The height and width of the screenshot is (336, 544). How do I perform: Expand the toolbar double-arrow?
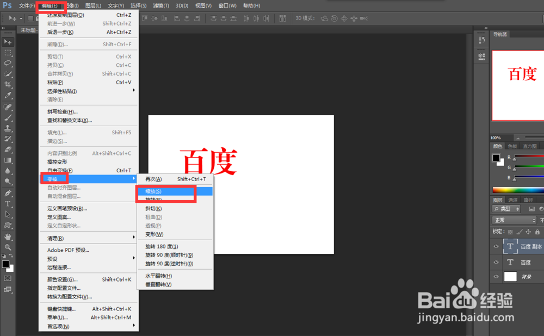(x=3, y=28)
